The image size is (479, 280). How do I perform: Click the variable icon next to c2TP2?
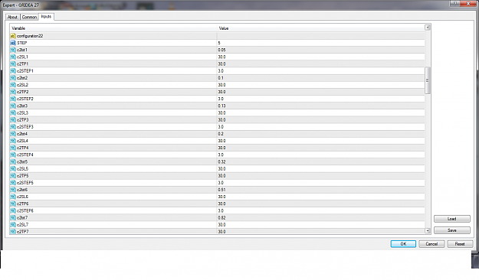(13, 92)
